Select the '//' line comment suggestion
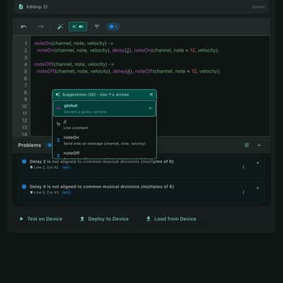Screen dimensions: 283x283 pos(104,125)
